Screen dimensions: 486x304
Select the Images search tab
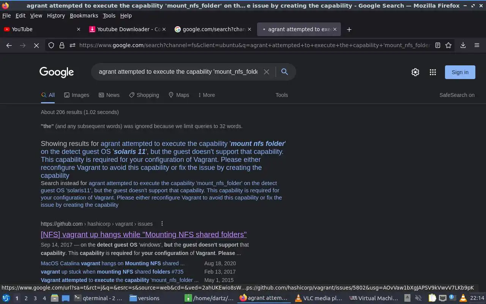point(76,95)
